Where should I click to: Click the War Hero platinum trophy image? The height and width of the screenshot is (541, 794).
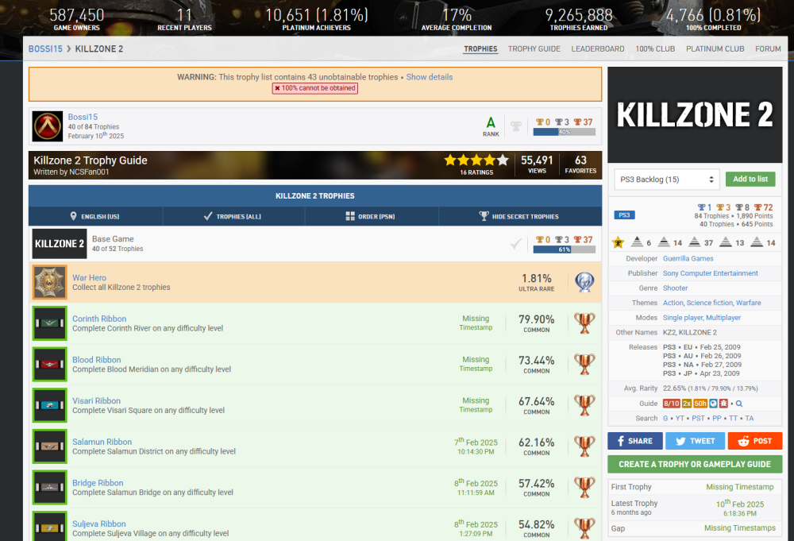49,282
